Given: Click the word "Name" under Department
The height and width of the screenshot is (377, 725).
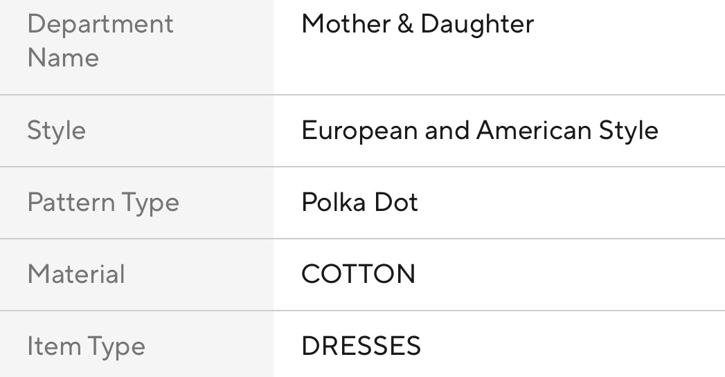Looking at the screenshot, I should (62, 57).
